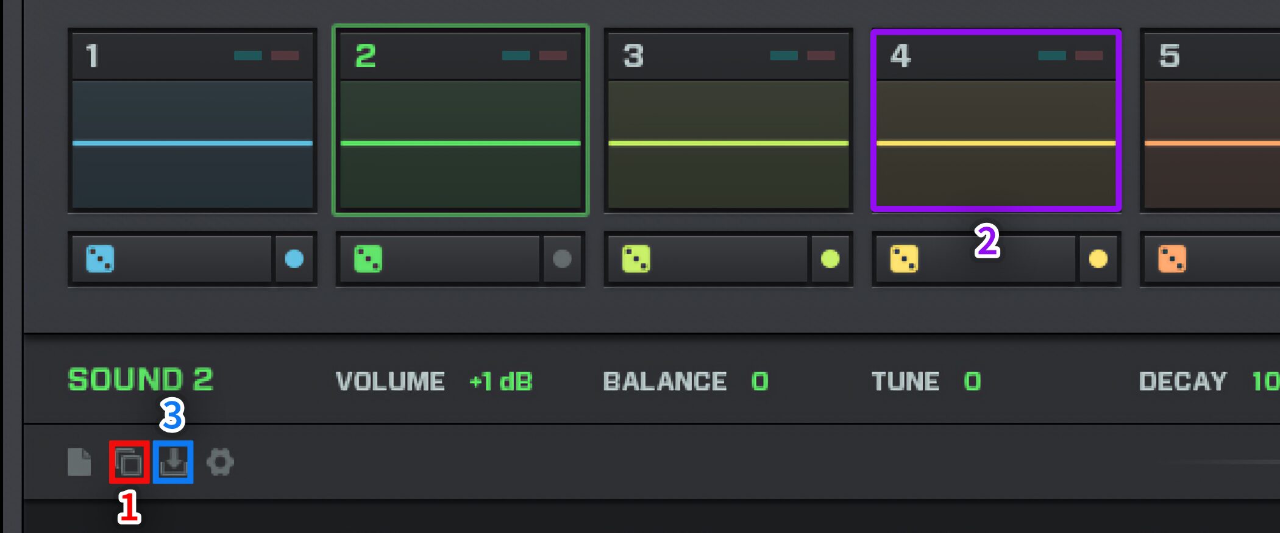Toggle the yellow dot for sound 4
The height and width of the screenshot is (533, 1280).
click(x=1098, y=259)
